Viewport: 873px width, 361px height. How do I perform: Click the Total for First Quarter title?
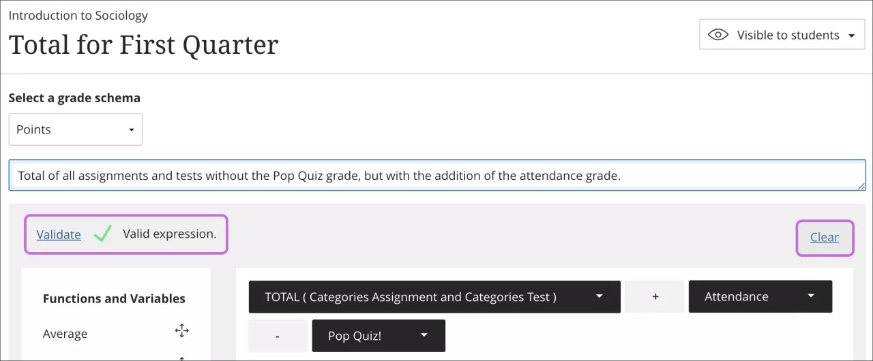143,45
